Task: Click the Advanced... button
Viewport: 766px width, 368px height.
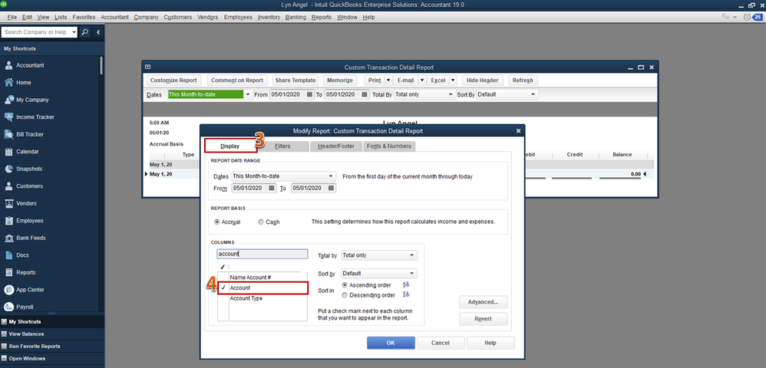Action: (x=483, y=302)
